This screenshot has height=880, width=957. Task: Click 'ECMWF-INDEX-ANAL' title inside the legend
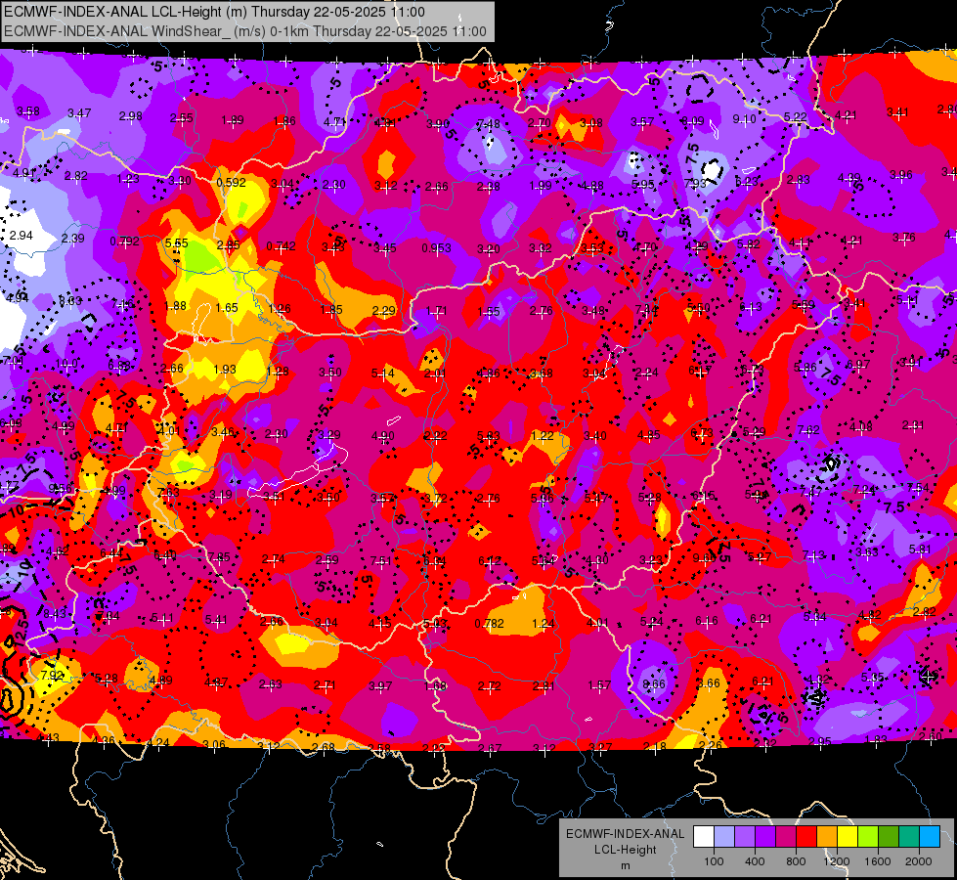click(625, 834)
